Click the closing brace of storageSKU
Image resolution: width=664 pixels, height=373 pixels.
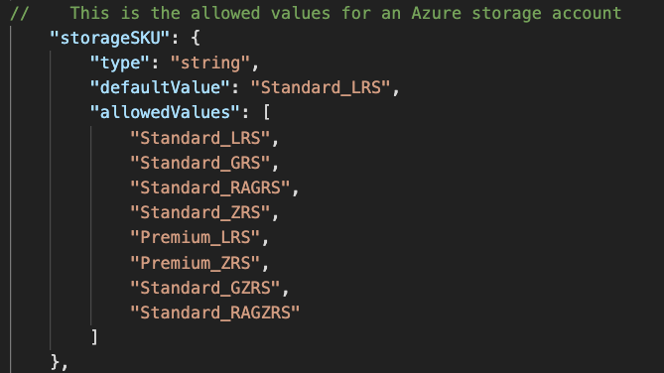(x=55, y=362)
